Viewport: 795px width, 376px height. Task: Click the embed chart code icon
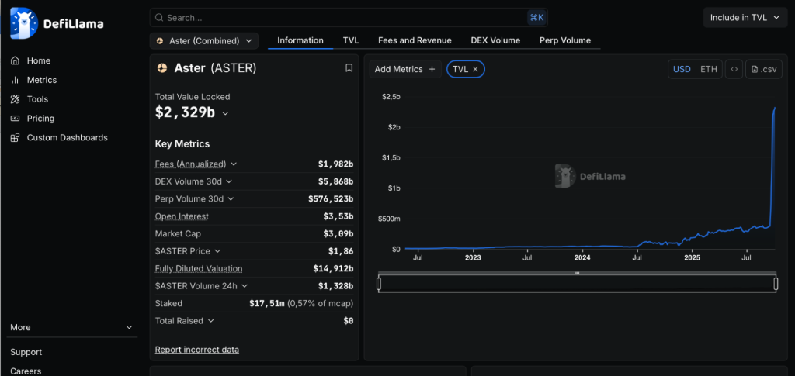click(734, 69)
